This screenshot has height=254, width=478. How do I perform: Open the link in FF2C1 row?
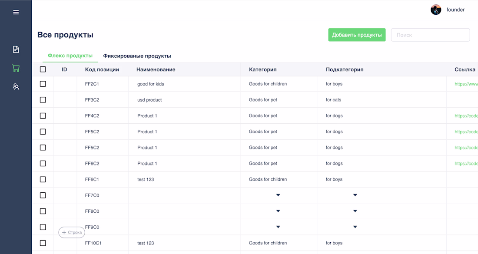click(x=466, y=84)
